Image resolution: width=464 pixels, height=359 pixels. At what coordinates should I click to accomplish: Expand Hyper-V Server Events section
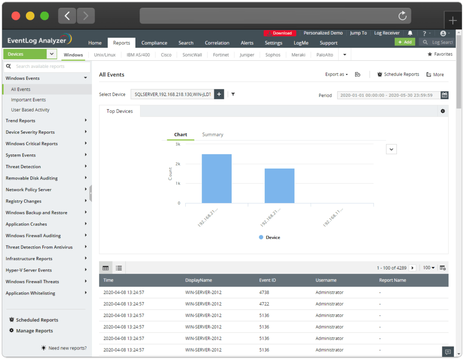coord(86,270)
